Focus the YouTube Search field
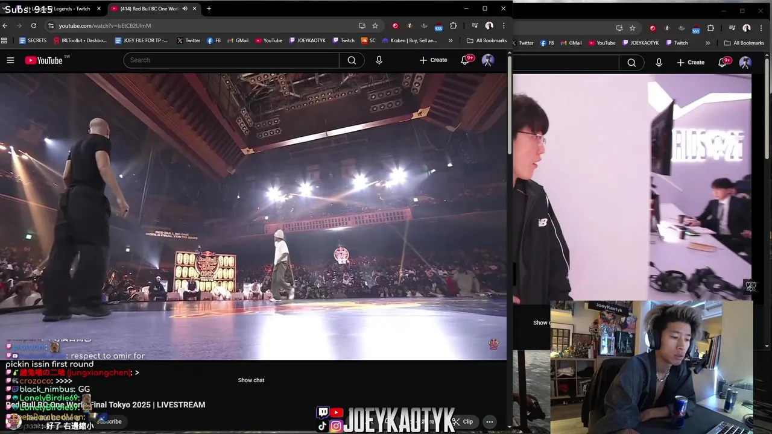772x434 pixels. tap(232, 60)
